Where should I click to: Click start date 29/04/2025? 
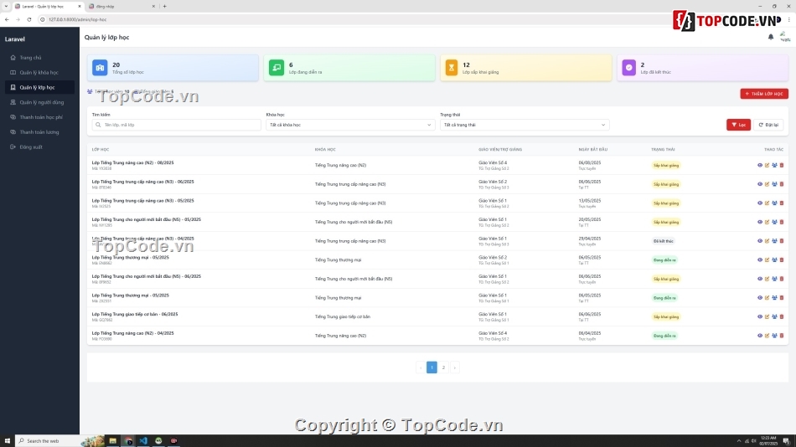click(589, 239)
